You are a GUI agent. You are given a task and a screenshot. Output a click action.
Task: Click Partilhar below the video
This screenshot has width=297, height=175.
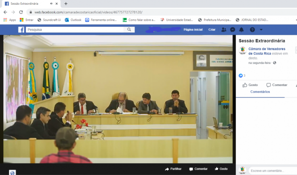pyautogui.click(x=173, y=169)
